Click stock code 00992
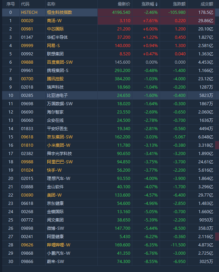This screenshot has height=272, width=219. coord(27,54)
